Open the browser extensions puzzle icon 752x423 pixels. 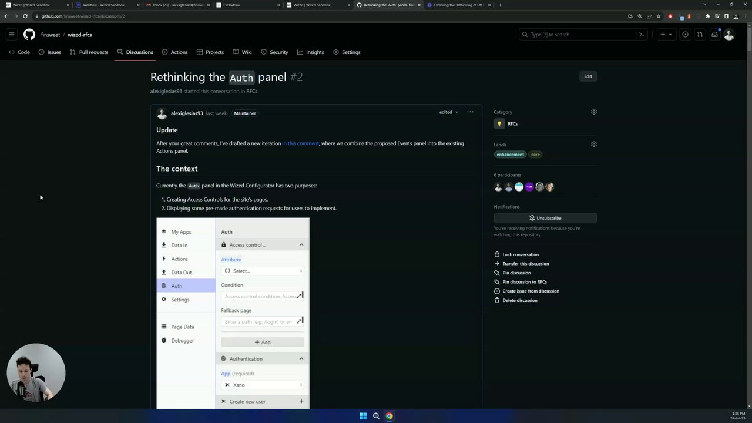point(707,16)
